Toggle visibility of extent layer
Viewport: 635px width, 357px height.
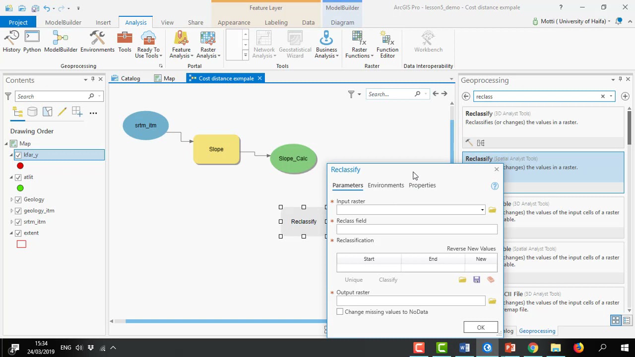[x=18, y=233]
